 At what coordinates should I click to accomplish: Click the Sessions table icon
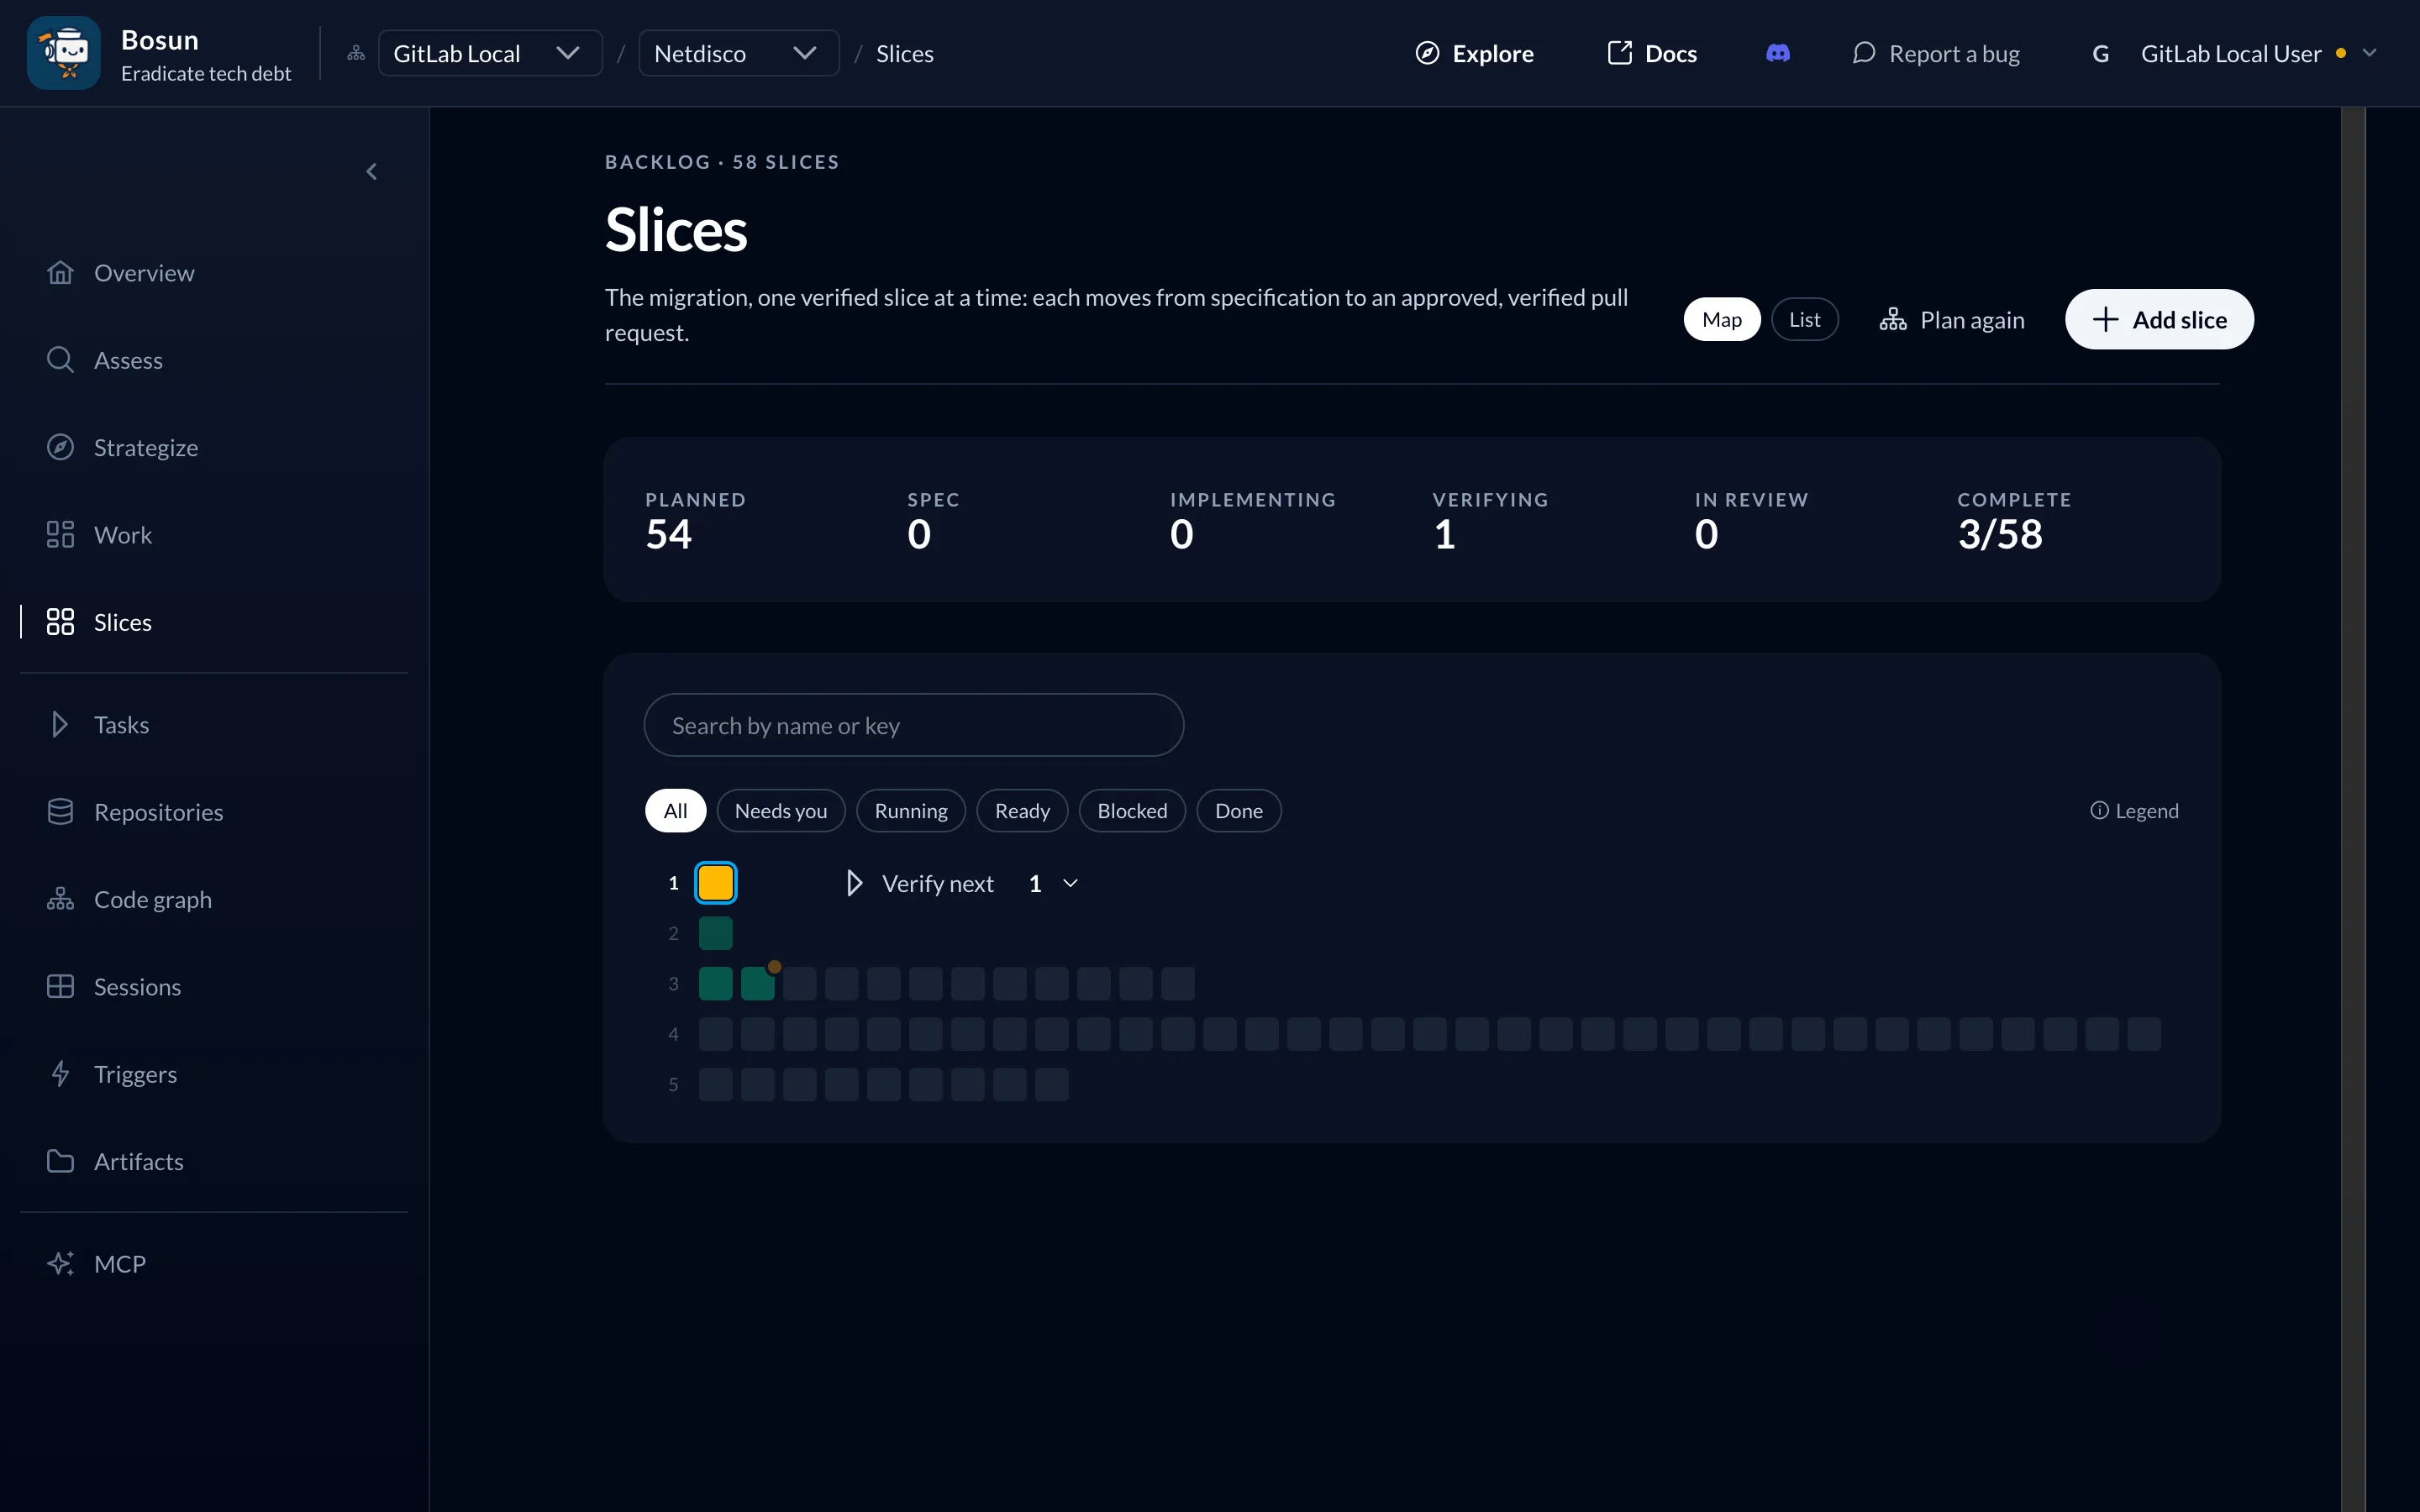coord(60,987)
